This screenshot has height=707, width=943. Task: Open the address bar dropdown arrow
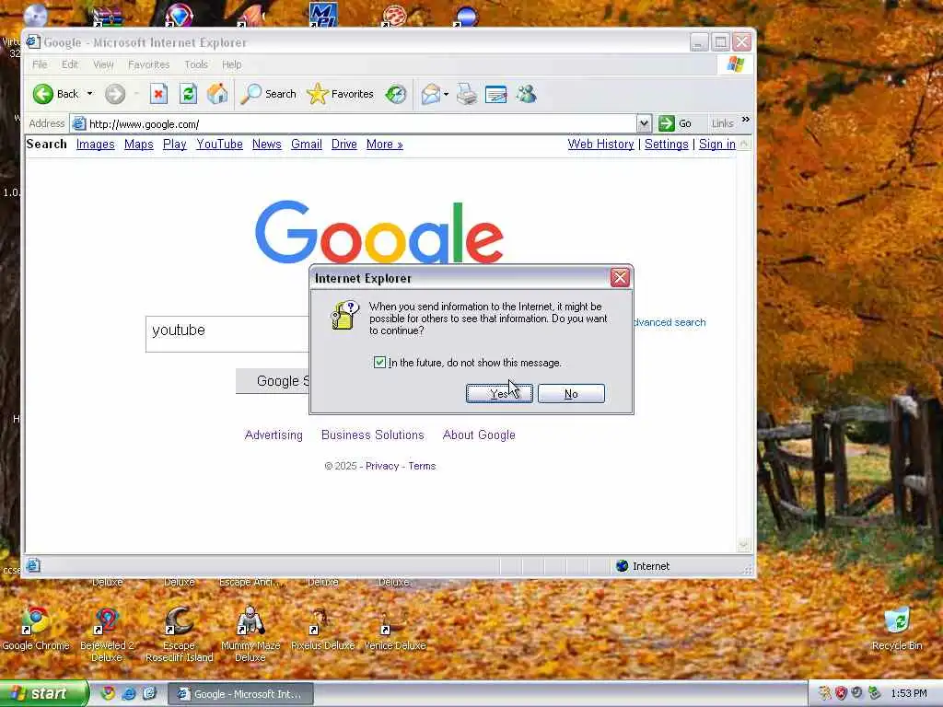click(x=644, y=124)
